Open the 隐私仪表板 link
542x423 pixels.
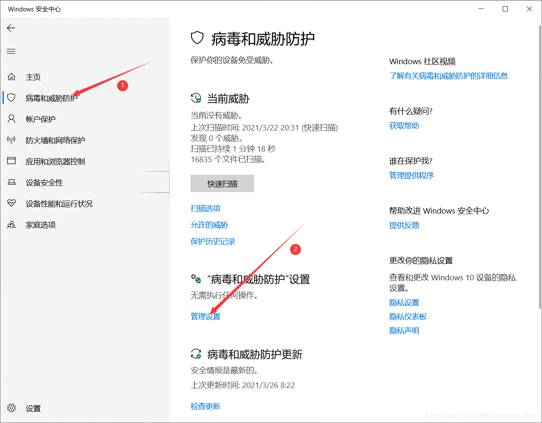point(408,316)
